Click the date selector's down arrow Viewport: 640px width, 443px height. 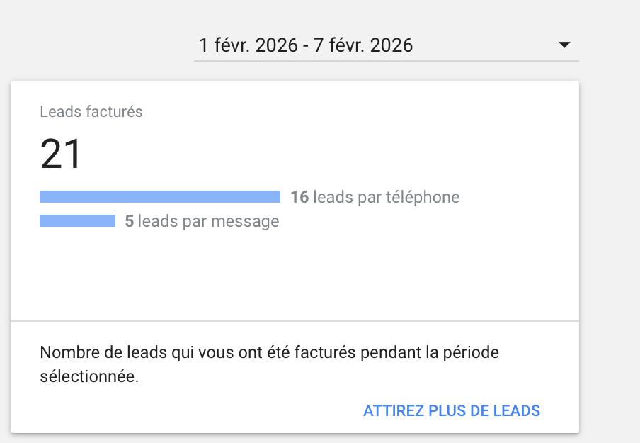564,45
